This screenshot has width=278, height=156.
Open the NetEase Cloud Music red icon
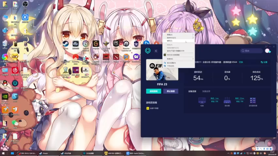point(15,70)
